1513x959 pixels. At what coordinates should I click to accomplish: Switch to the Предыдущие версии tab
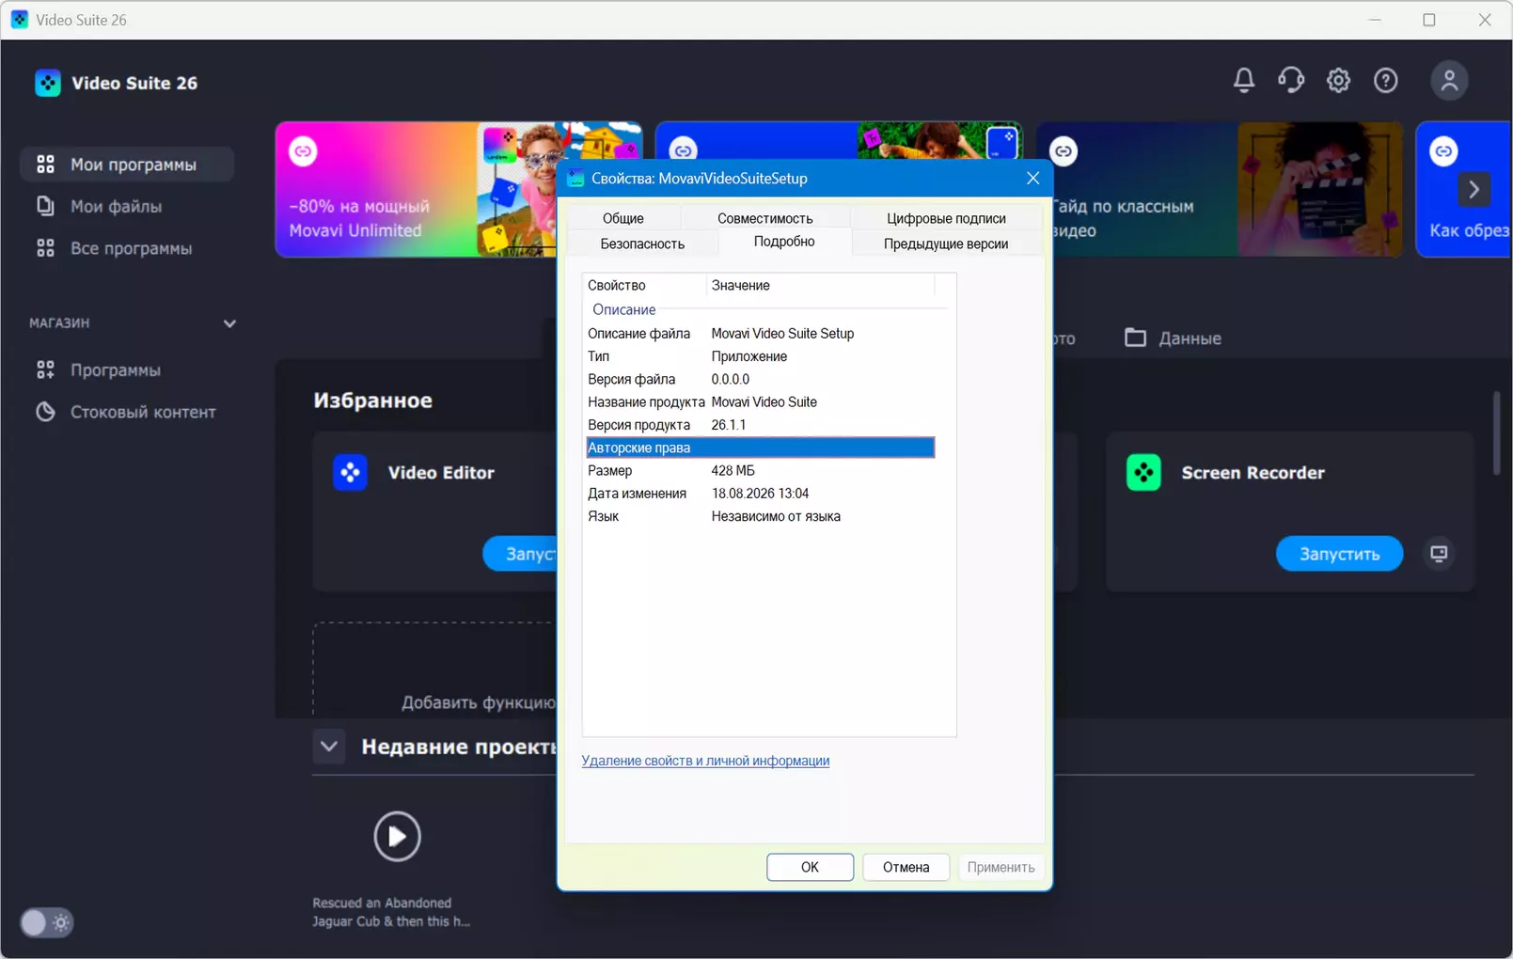coord(946,244)
